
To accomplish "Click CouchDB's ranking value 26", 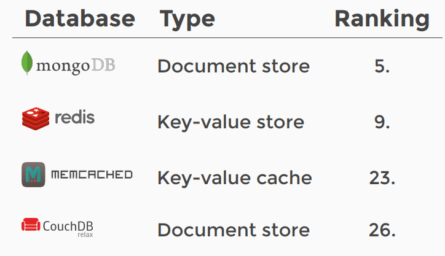I will (382, 230).
